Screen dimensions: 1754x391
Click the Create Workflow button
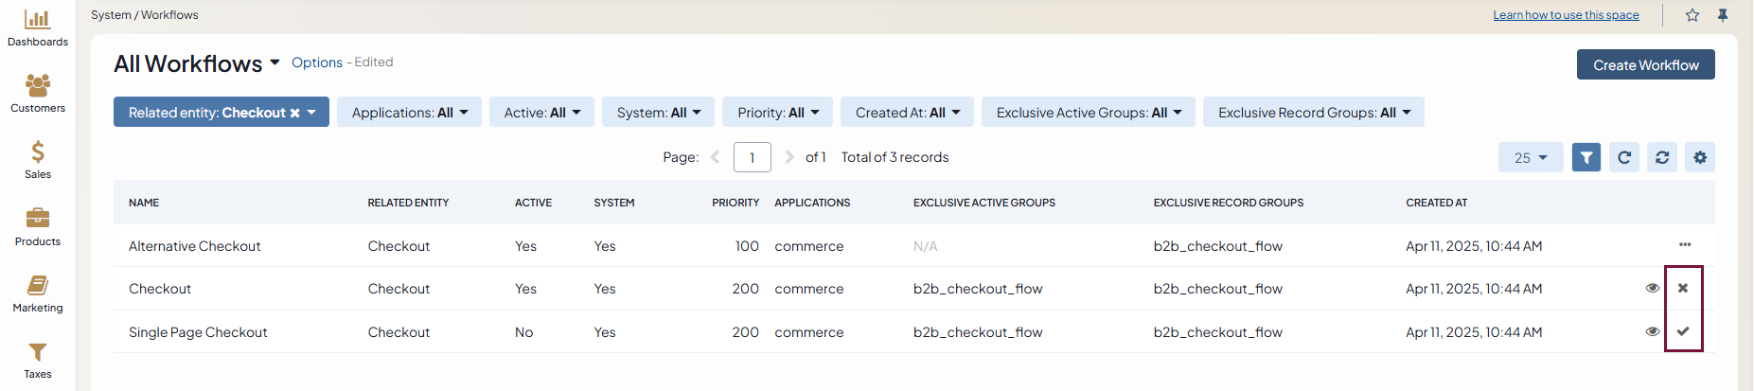(x=1645, y=65)
